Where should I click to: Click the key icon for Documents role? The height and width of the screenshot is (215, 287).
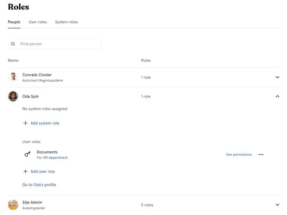pos(27,154)
